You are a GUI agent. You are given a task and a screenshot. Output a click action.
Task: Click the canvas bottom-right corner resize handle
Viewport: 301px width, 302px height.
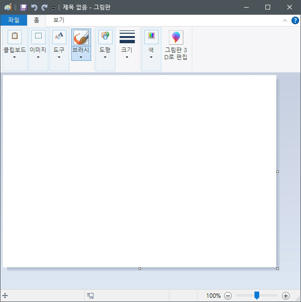click(278, 268)
